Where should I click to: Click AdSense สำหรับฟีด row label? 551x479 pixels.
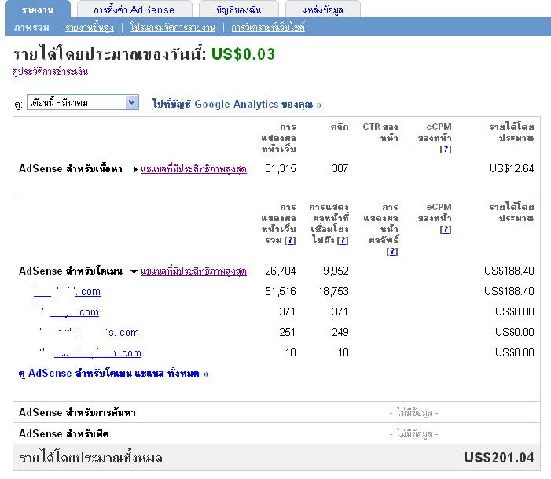64,433
